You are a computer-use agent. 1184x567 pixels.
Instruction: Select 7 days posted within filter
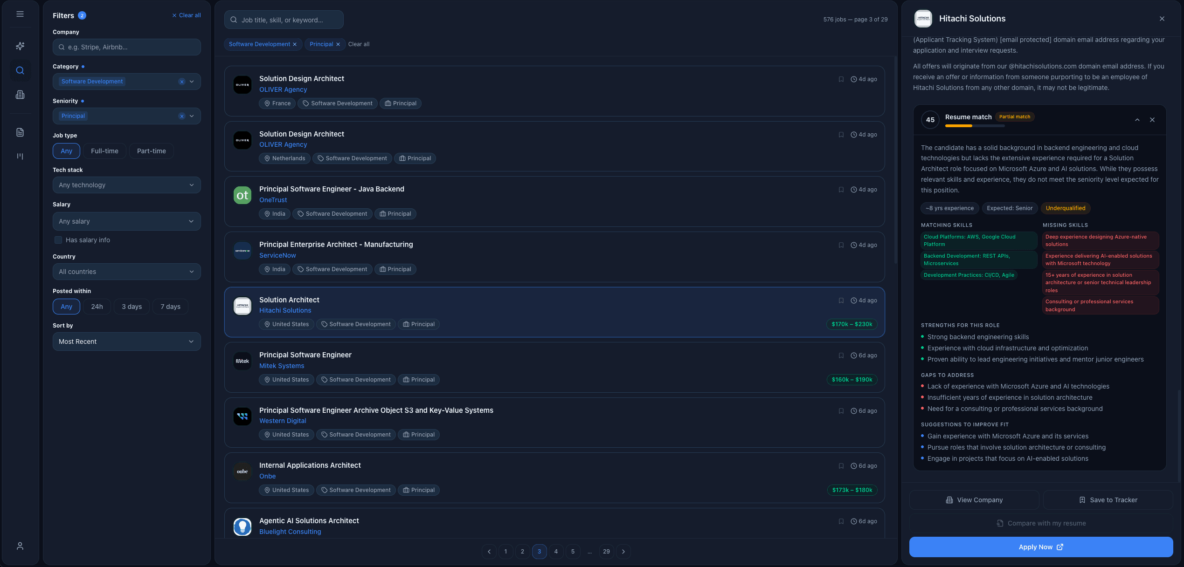(170, 307)
